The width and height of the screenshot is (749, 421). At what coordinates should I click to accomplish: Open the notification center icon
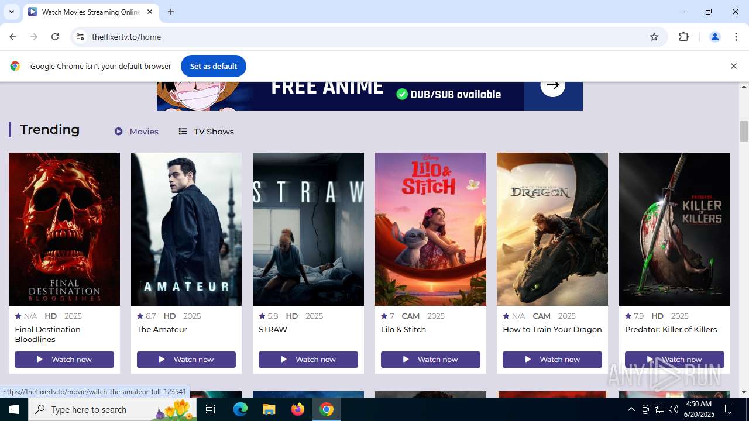(730, 409)
